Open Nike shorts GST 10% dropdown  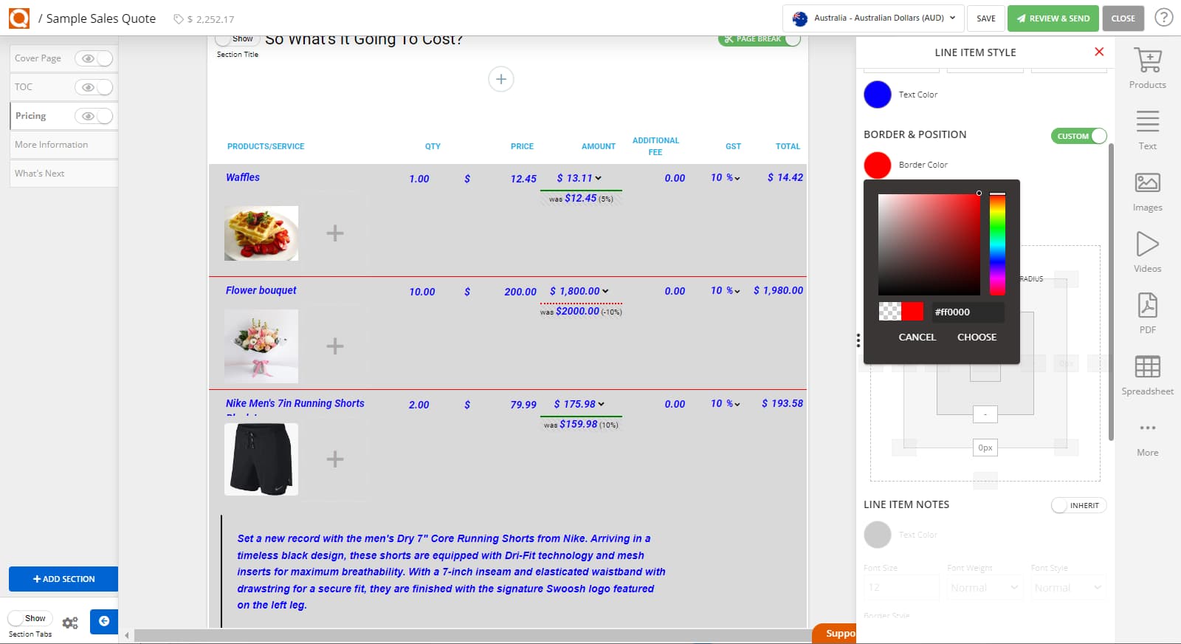[726, 404]
